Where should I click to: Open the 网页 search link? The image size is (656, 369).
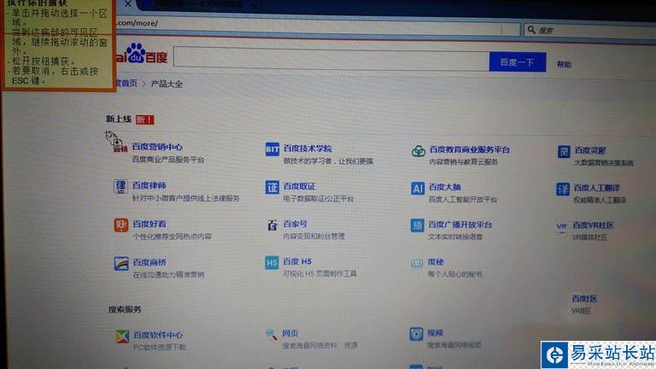(290, 333)
